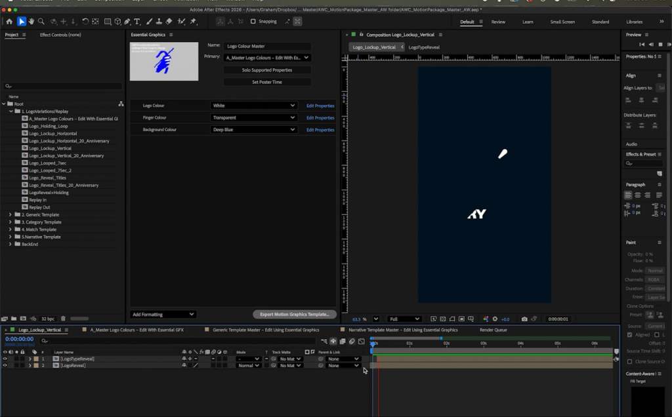The width and height of the screenshot is (672, 417).
Task: Open the color management wheel icon
Action: point(486,319)
